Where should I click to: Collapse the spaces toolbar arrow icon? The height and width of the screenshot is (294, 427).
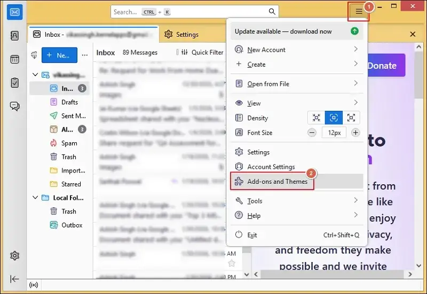(x=15, y=279)
